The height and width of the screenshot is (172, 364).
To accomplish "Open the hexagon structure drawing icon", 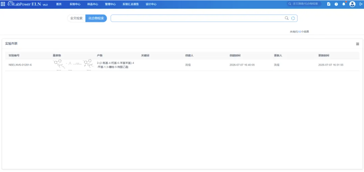I will click(293, 18).
